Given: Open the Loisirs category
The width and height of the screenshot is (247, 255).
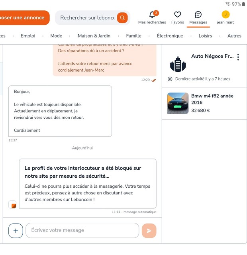Looking at the screenshot, I should coord(205,36).
